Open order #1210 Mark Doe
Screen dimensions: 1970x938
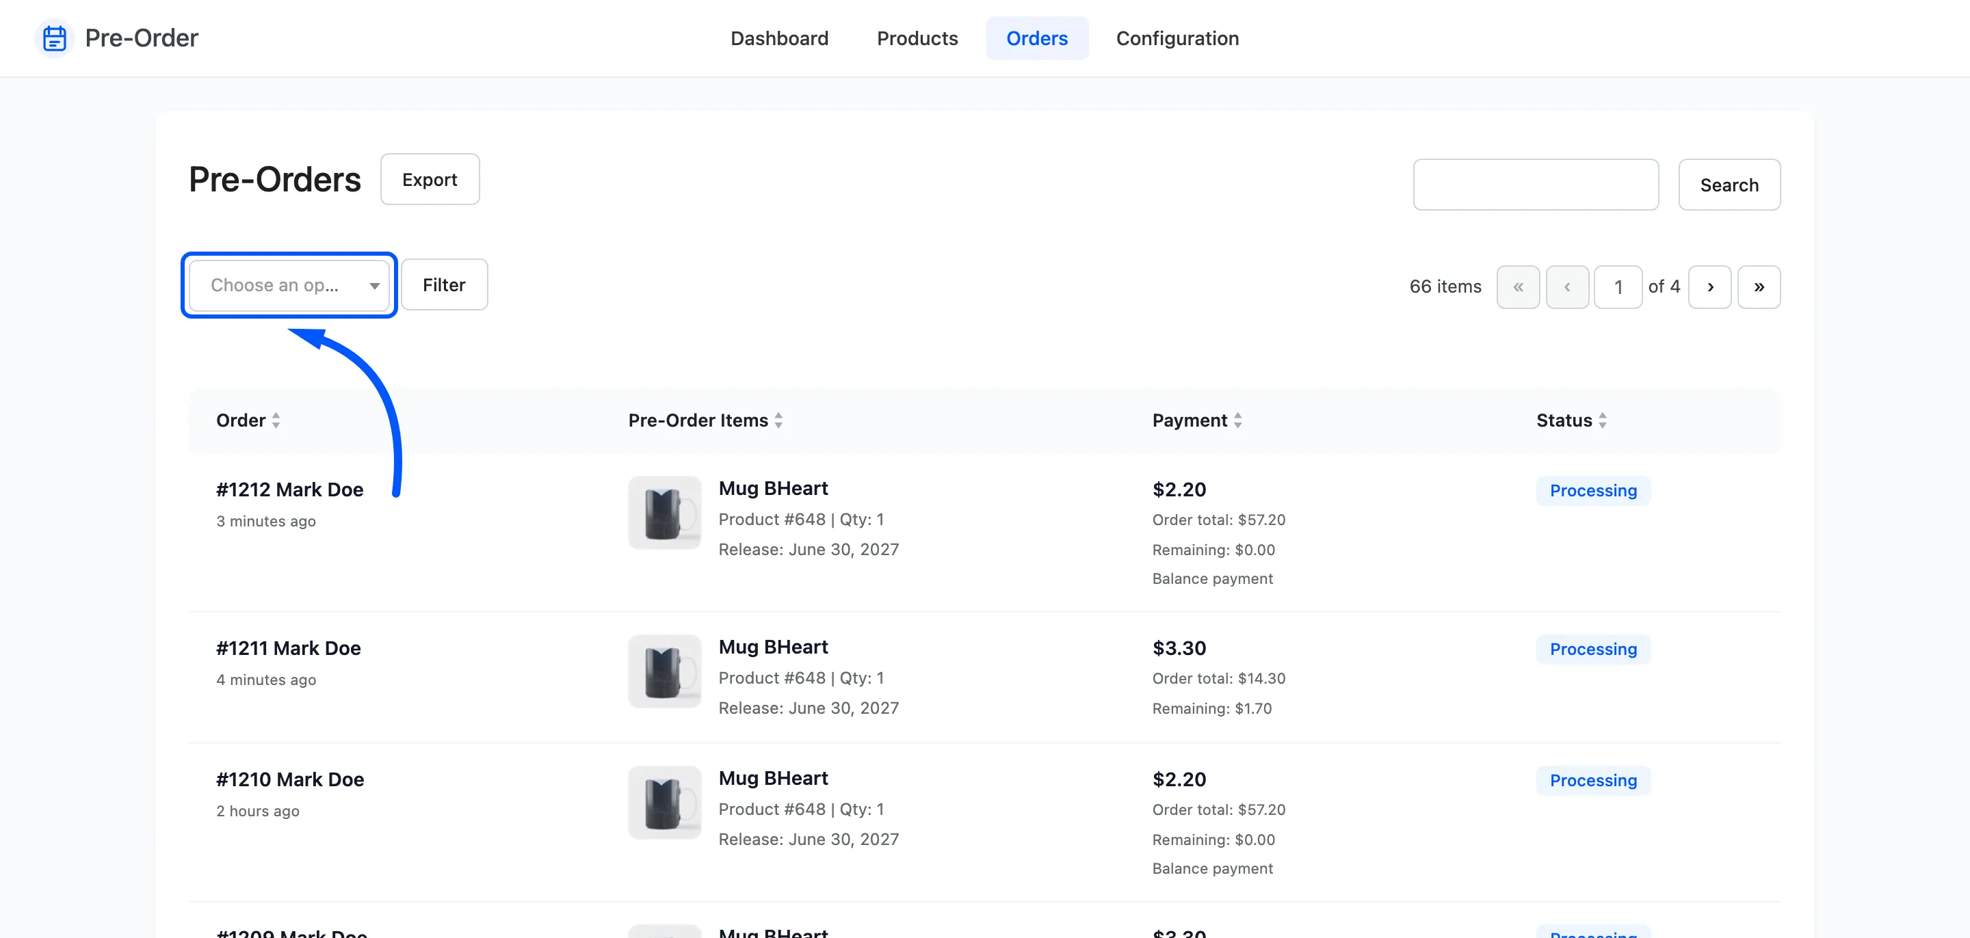pyautogui.click(x=290, y=780)
